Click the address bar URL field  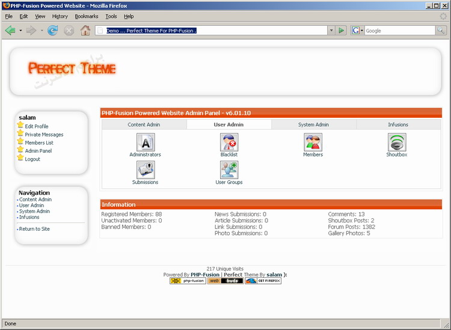click(x=211, y=31)
